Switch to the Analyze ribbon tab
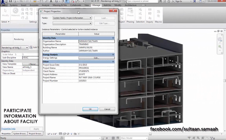Image resolution: width=226 pixels, height=140 pixels. [x=46, y=5]
